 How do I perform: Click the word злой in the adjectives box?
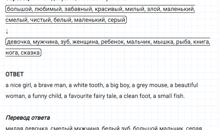(152, 9)
